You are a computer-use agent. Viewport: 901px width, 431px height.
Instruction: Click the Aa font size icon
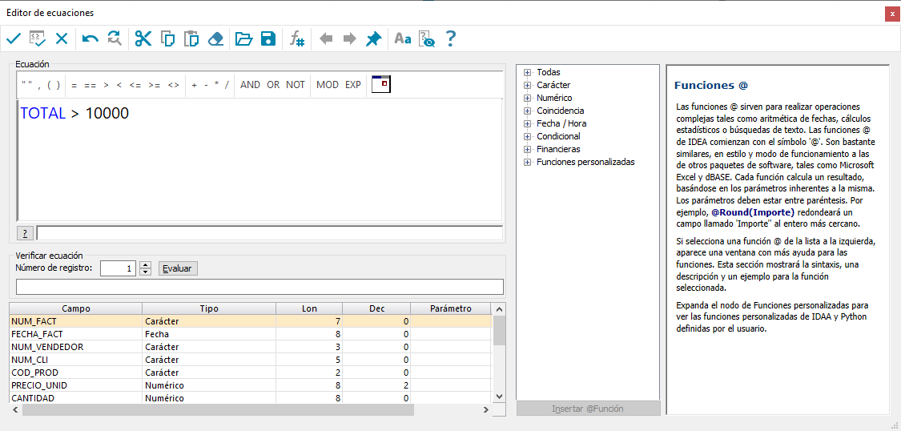403,38
